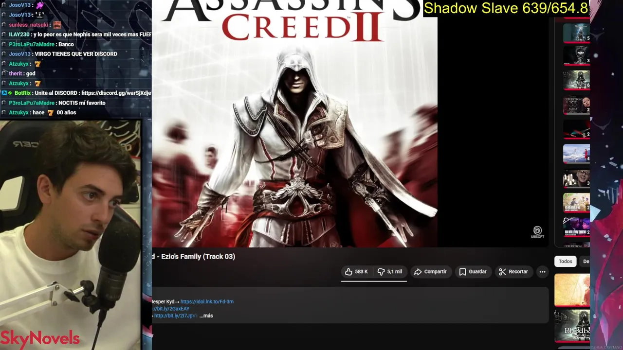Viewport: 623px width, 350px height.
Task: Open the discord.gg link in BotRix message
Action: coord(116,93)
